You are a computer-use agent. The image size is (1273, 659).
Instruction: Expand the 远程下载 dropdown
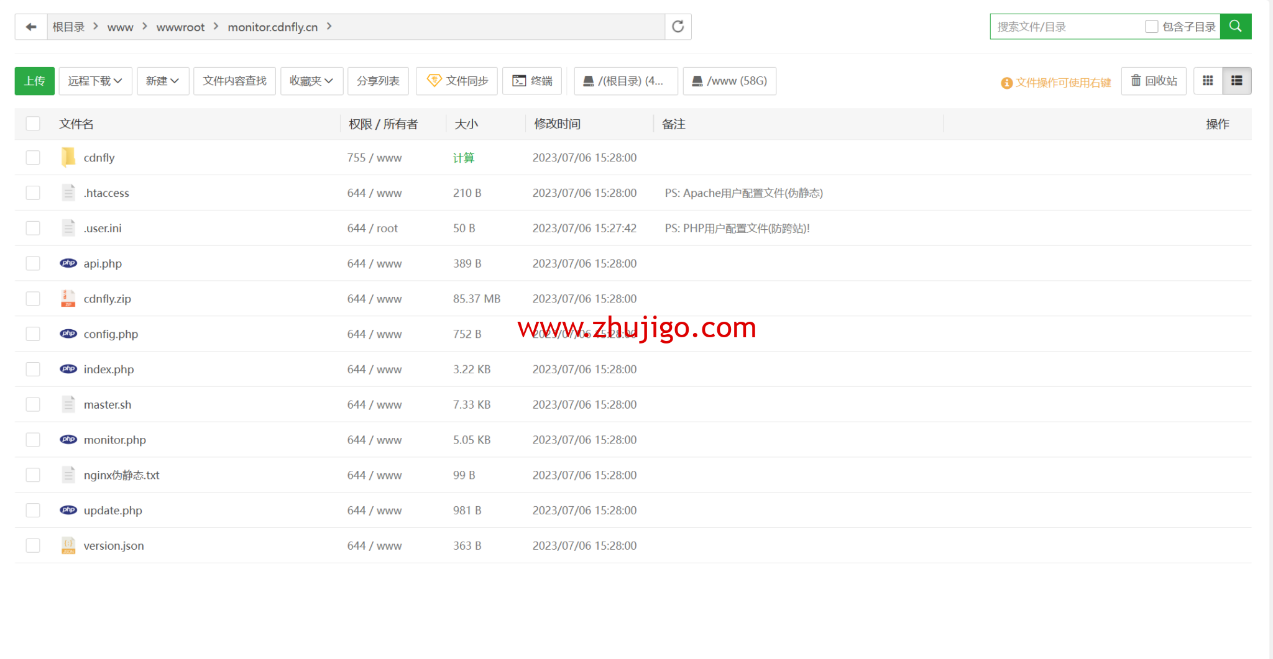click(94, 81)
